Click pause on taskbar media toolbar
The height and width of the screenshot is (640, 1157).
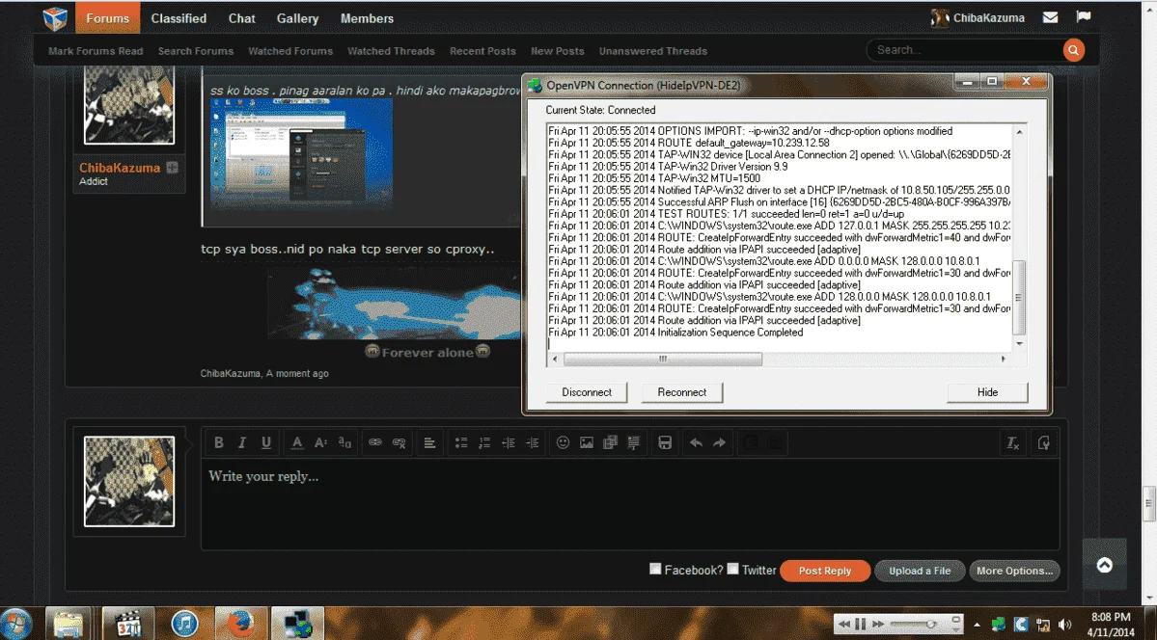tap(861, 625)
